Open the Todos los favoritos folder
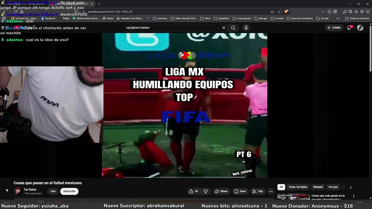This screenshot has width=372, height=209. click(357, 18)
